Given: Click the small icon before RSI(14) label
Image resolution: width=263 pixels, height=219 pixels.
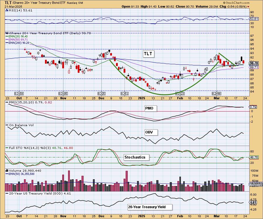Looking at the screenshot, I should pyautogui.click(x=7, y=11).
